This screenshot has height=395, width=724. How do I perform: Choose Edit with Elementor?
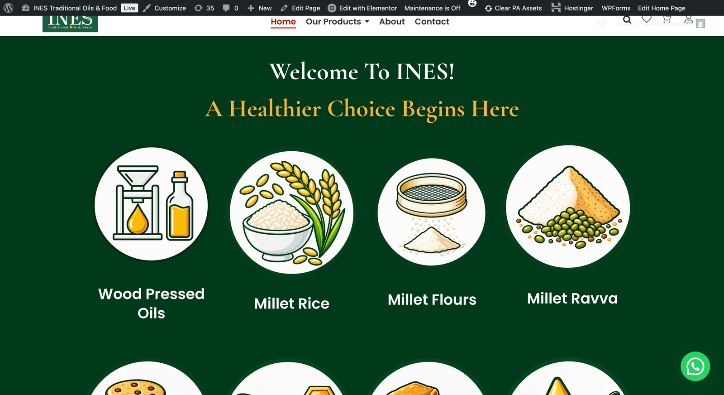click(x=362, y=8)
